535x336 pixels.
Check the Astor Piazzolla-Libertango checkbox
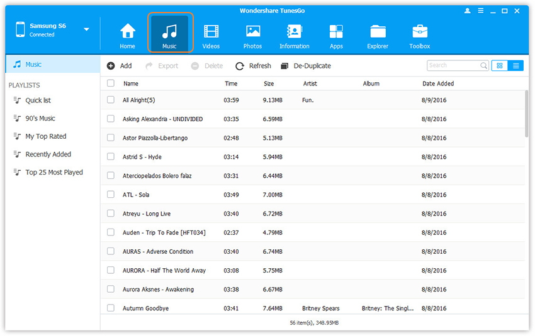coord(111,138)
